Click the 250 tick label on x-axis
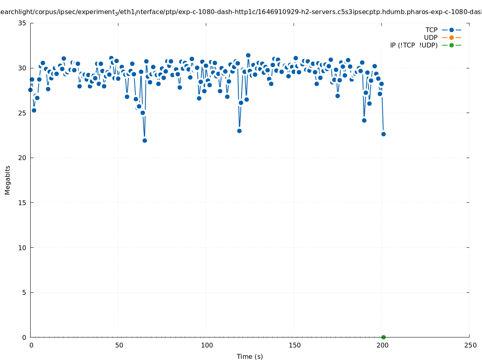The width and height of the screenshot is (482, 362). pos(470,345)
